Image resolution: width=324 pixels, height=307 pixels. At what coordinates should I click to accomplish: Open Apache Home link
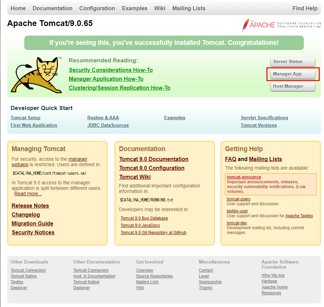(x=274, y=287)
